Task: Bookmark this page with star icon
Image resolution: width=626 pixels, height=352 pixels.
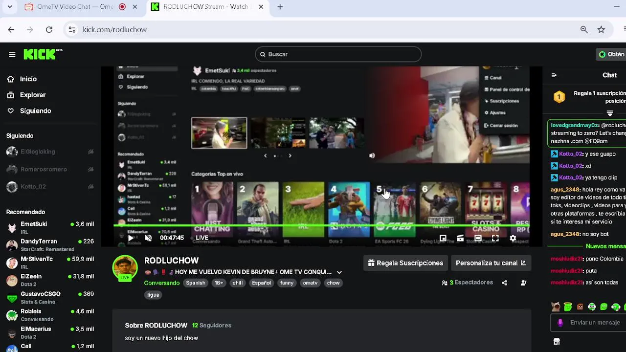Action: [601, 29]
